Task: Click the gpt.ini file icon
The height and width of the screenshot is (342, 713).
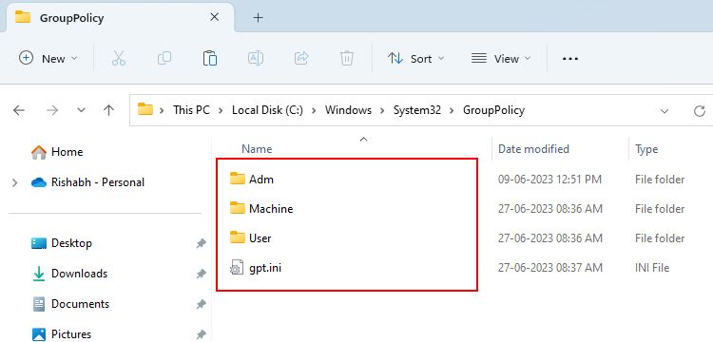Action: pos(237,268)
